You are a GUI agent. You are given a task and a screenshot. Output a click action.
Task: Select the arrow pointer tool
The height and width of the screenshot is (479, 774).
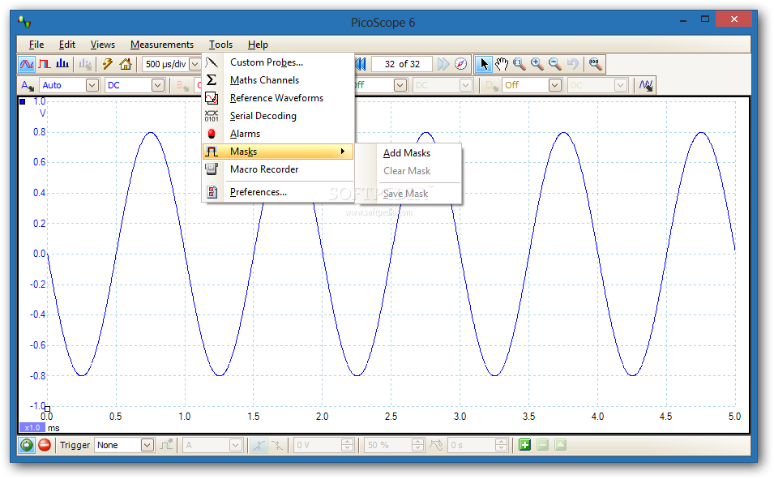(x=484, y=64)
